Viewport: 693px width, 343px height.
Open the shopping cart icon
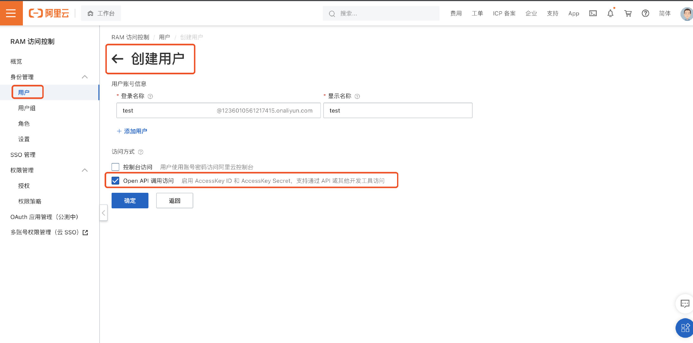[x=628, y=13]
